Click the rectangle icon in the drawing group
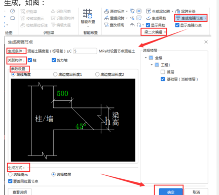 [12, 18]
